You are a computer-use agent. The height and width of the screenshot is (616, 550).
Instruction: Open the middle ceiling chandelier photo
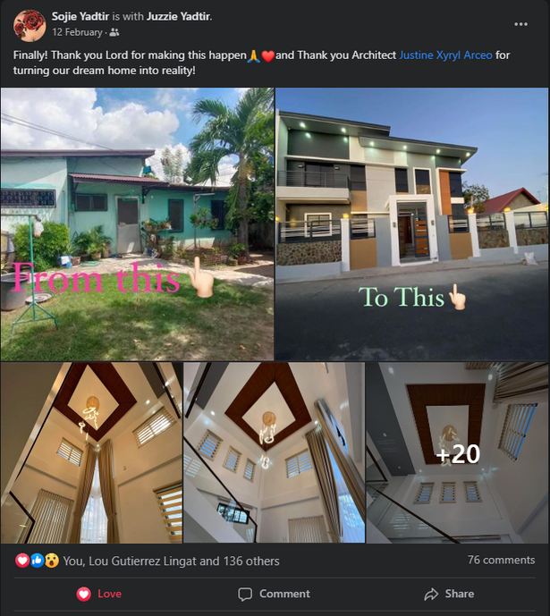click(x=275, y=452)
